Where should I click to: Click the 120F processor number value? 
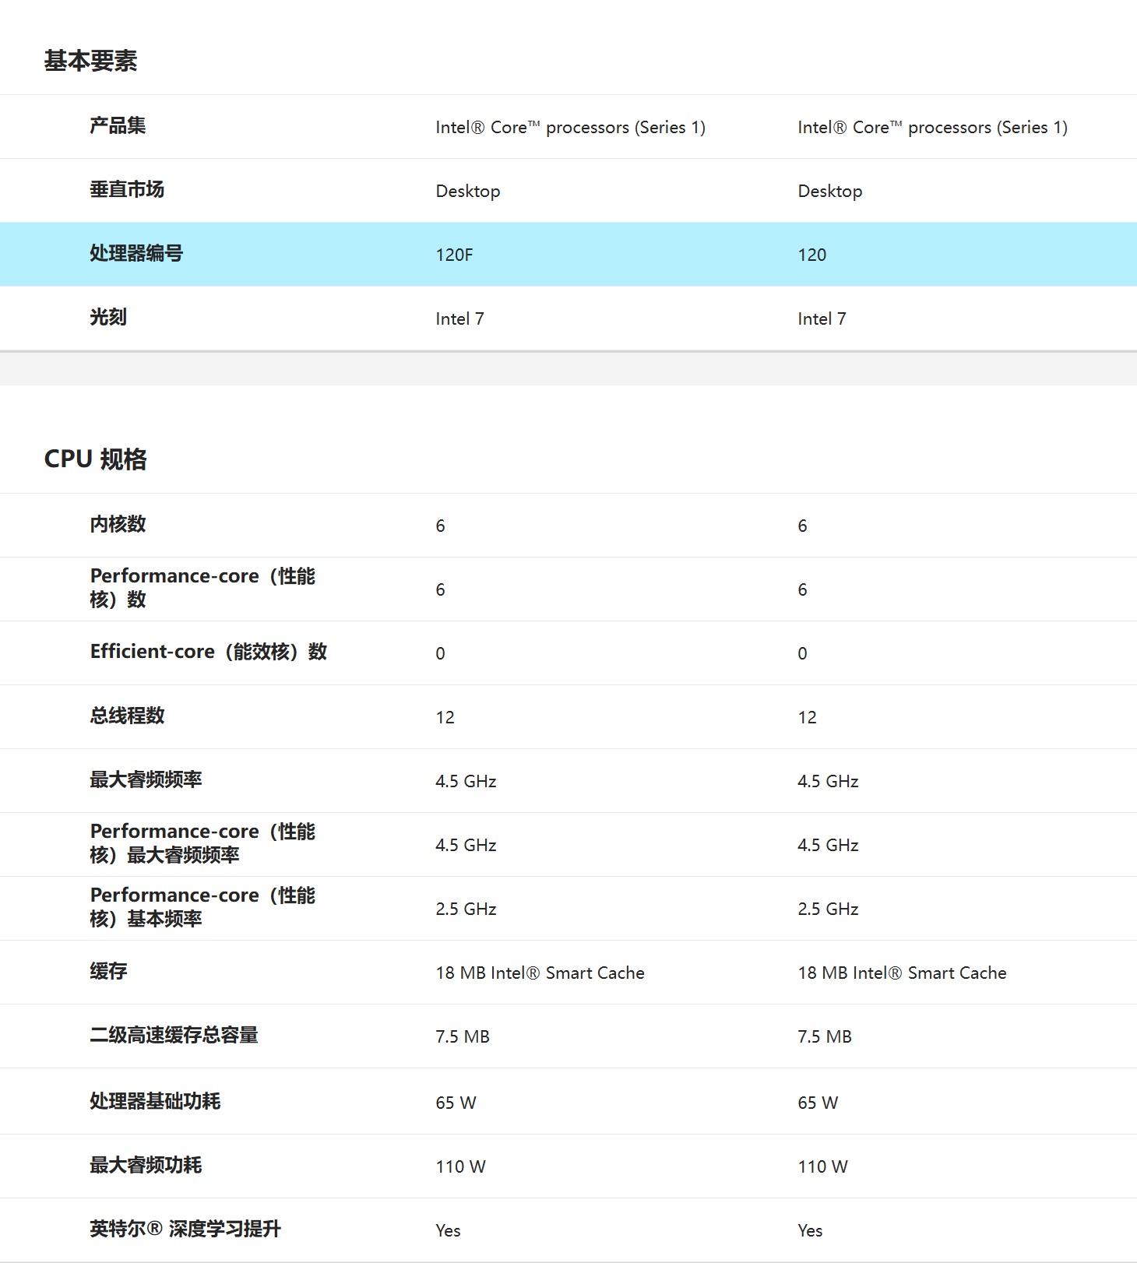click(x=454, y=255)
